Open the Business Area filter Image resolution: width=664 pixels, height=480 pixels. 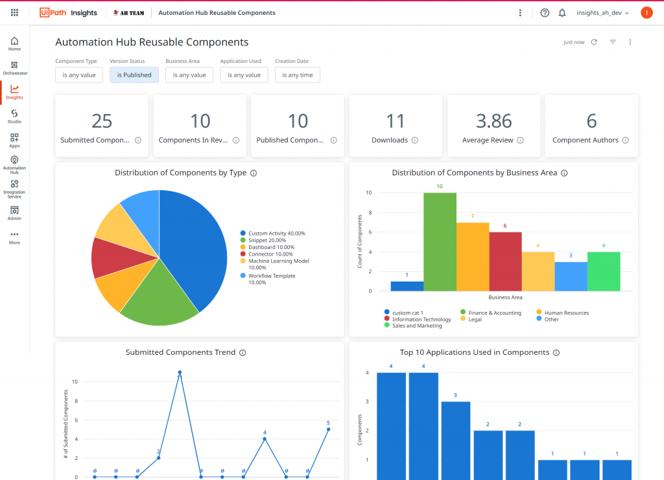(x=189, y=75)
